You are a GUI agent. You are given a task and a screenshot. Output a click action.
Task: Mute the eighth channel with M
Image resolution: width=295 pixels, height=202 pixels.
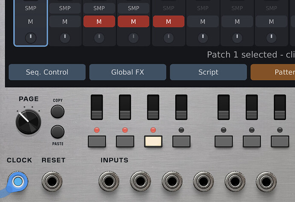(271, 22)
